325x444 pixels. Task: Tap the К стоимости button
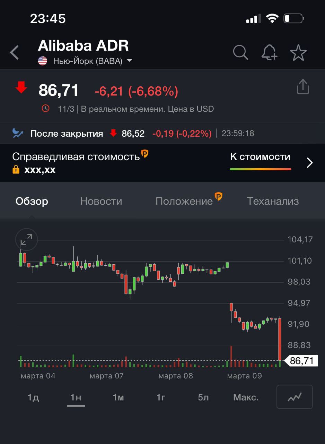[260, 157]
